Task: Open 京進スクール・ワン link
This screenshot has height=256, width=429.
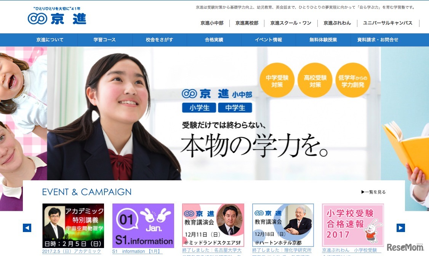Action: point(291,23)
